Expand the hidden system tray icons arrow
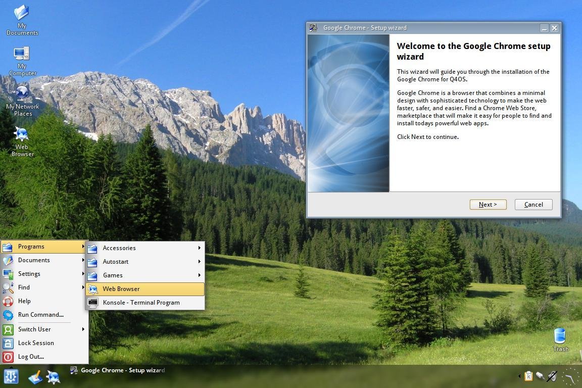Screen dimensions: 582x388 [x=519, y=376]
